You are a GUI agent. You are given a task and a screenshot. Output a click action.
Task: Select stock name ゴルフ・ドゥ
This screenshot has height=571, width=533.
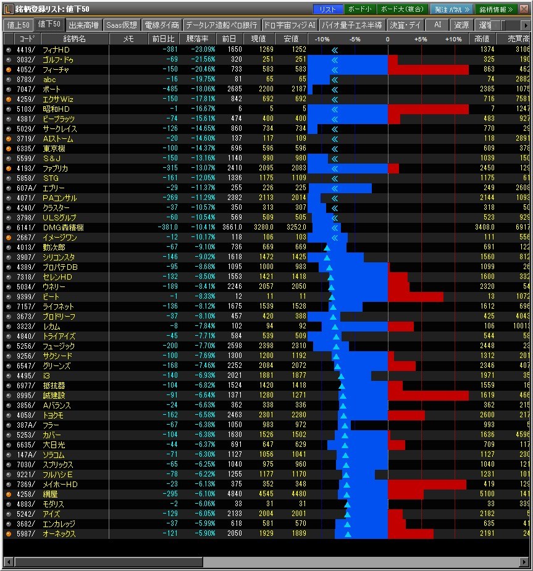coord(58,60)
